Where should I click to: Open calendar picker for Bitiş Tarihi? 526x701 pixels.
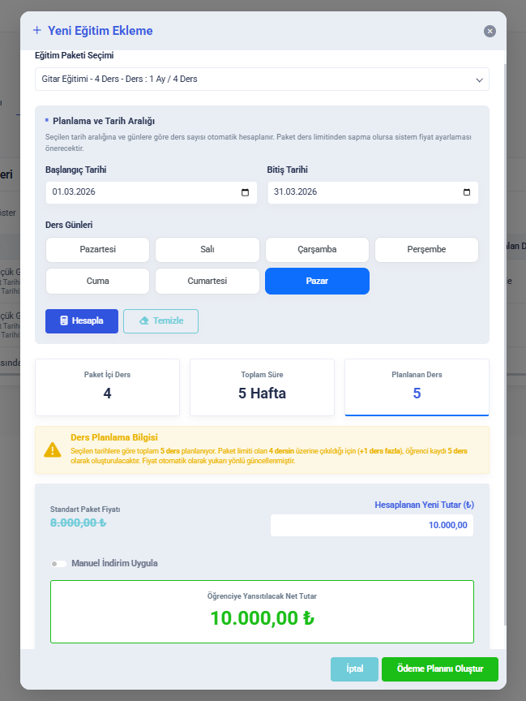point(467,192)
